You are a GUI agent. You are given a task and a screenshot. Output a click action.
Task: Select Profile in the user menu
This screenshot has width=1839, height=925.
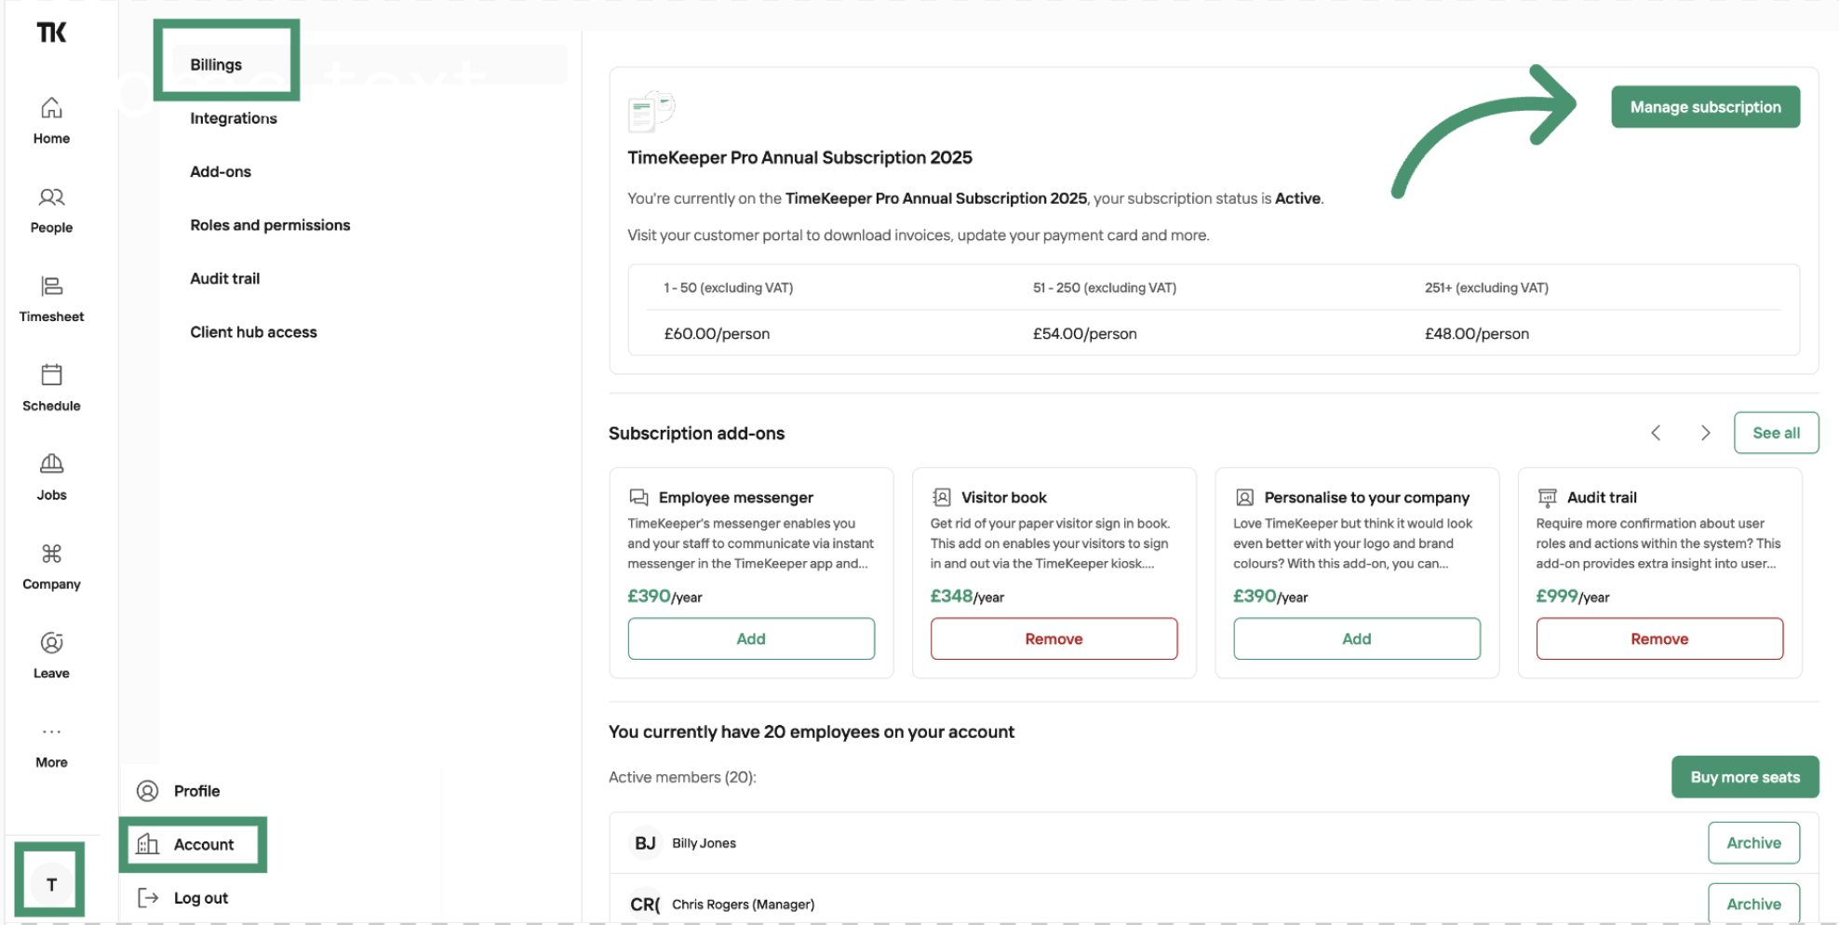pos(197,791)
